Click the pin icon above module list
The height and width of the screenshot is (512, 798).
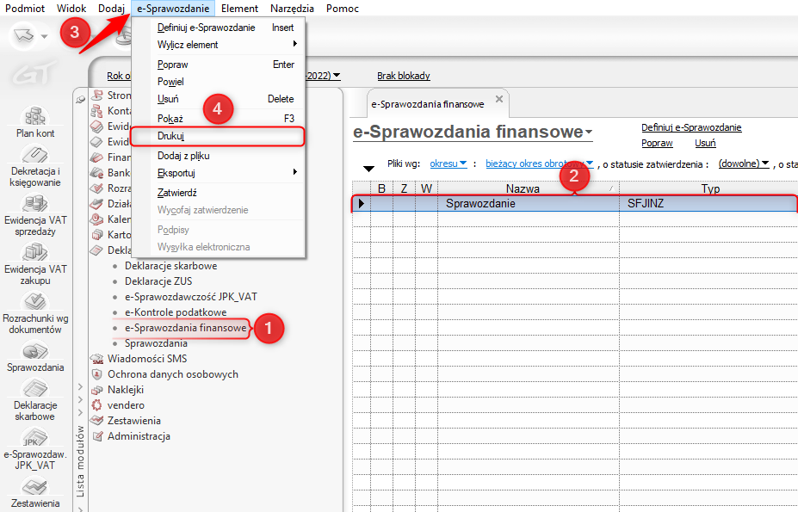[80, 100]
